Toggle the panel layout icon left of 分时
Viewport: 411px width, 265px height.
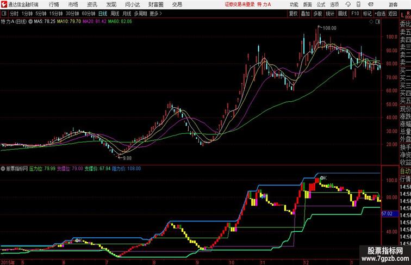pos(4,14)
